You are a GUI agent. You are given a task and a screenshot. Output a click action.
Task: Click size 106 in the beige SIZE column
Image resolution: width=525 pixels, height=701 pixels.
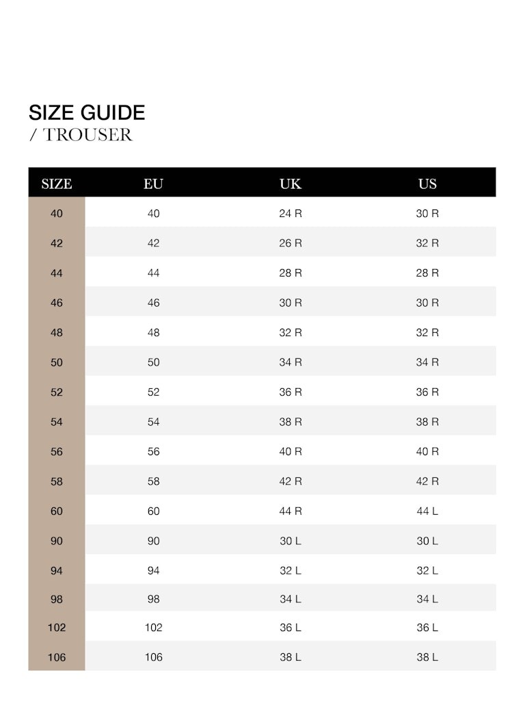pyautogui.click(x=57, y=657)
